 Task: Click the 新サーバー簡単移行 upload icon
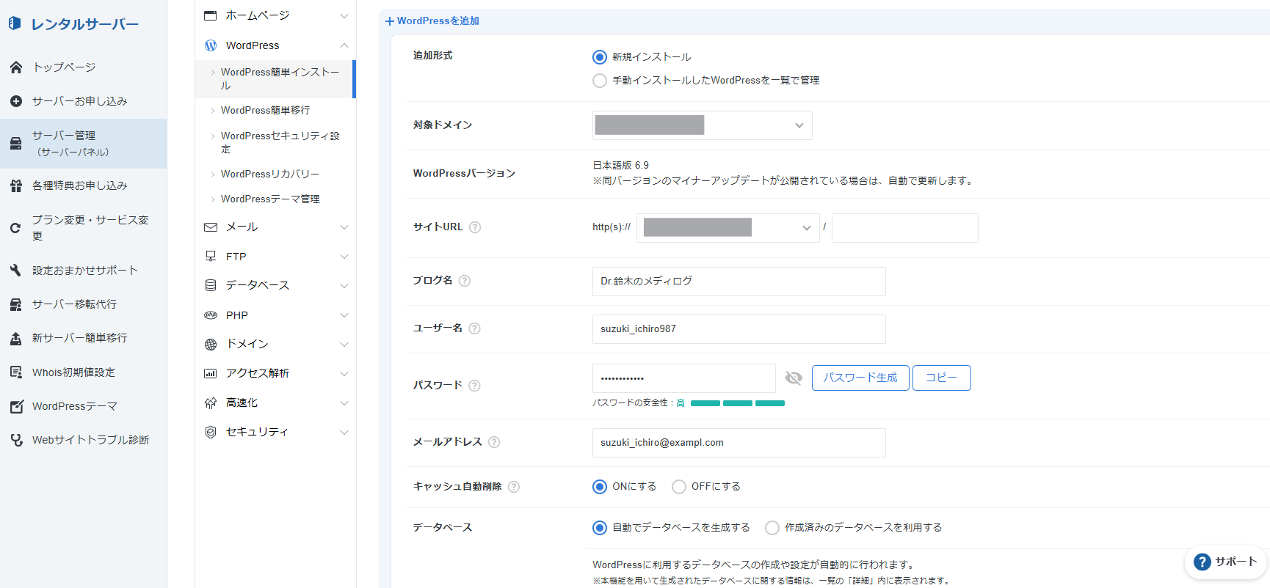pyautogui.click(x=16, y=338)
